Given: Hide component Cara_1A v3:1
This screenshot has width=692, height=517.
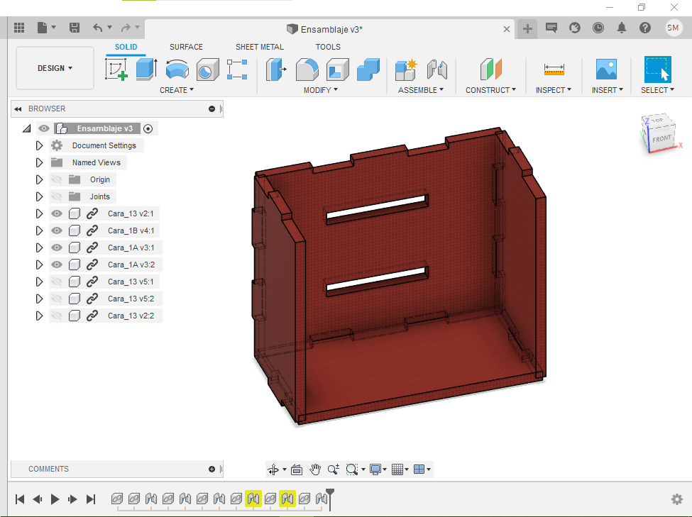Looking at the screenshot, I should [57, 248].
